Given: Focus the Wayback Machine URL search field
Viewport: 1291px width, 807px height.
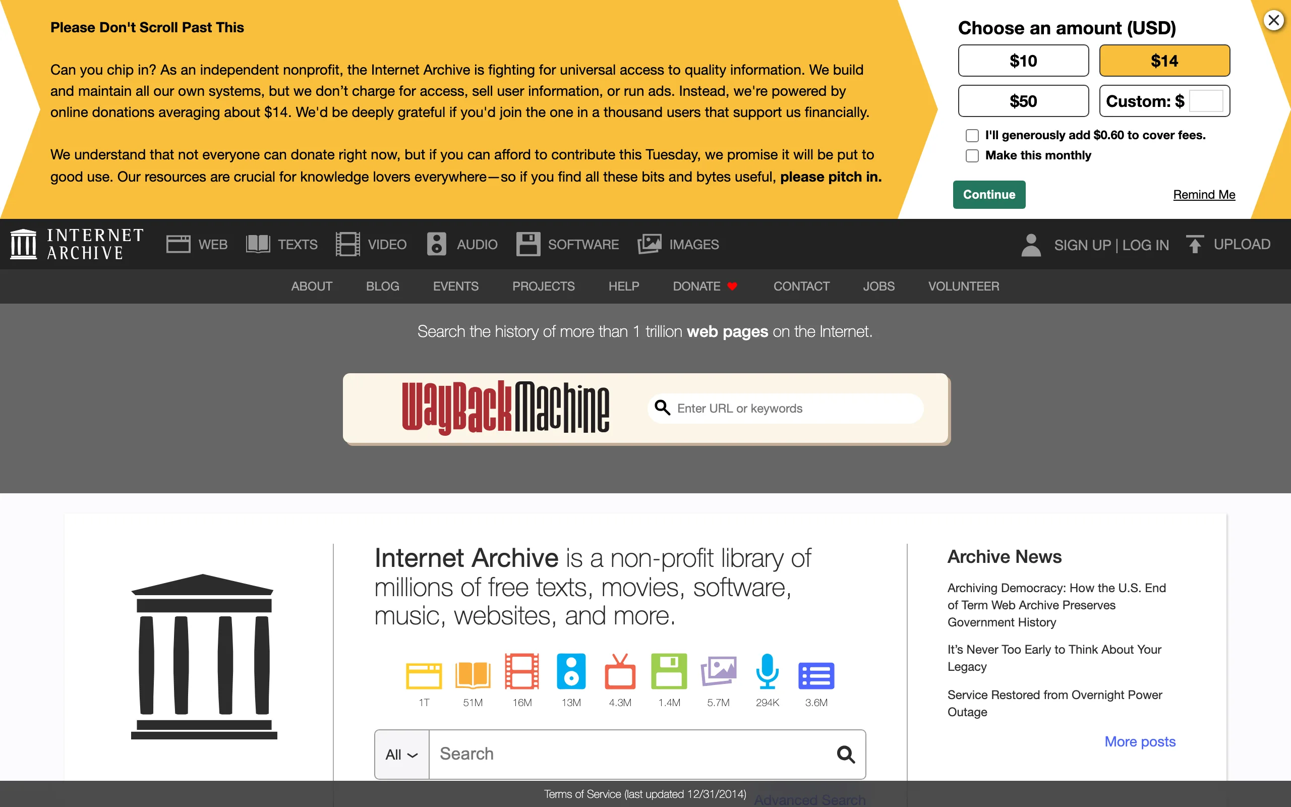Looking at the screenshot, I should (785, 409).
